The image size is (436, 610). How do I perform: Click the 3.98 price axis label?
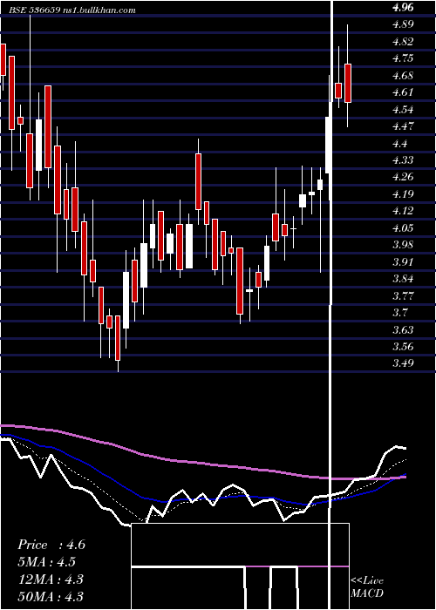pyautogui.click(x=403, y=245)
